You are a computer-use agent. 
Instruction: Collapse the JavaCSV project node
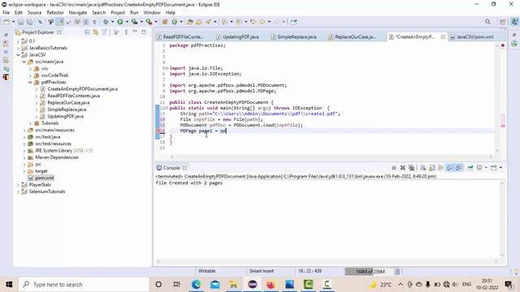click(18, 55)
